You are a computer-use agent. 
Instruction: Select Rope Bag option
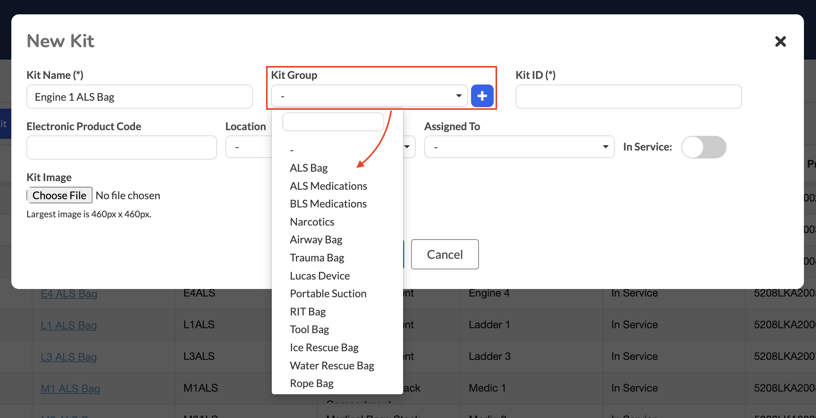312,383
